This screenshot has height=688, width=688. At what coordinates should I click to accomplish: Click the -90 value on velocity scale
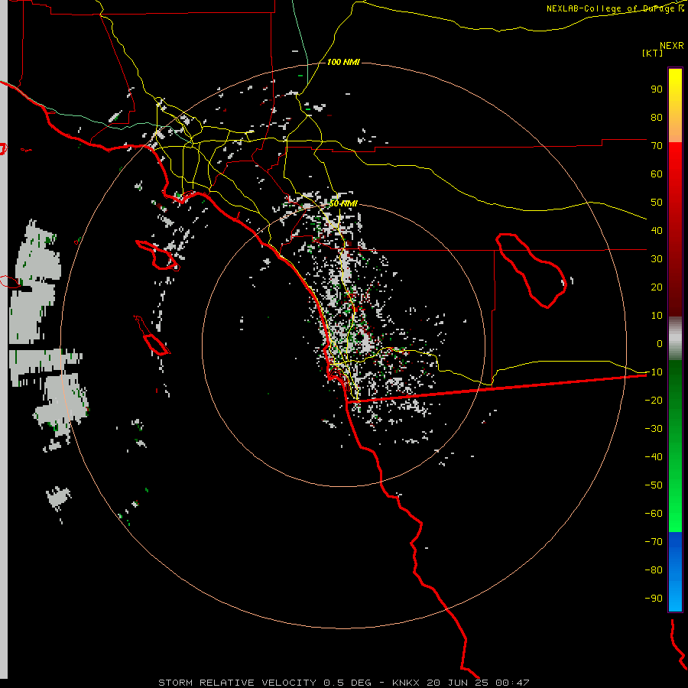tap(654, 599)
